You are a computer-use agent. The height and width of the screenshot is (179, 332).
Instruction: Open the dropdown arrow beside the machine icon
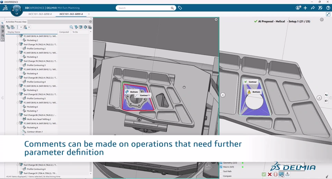coord(29,27)
